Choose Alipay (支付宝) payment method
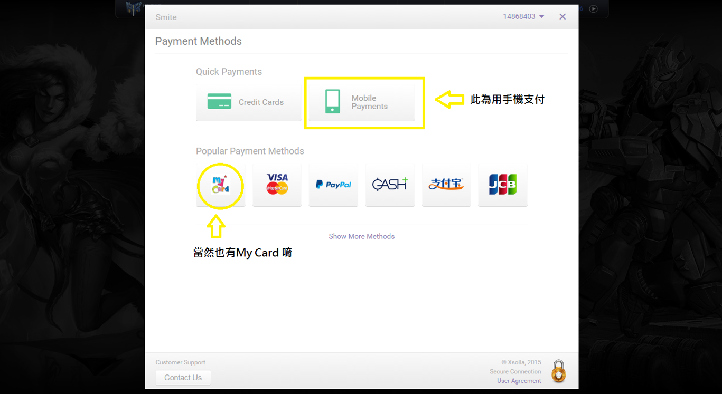Screen dimensions: 722x394 tap(446, 185)
